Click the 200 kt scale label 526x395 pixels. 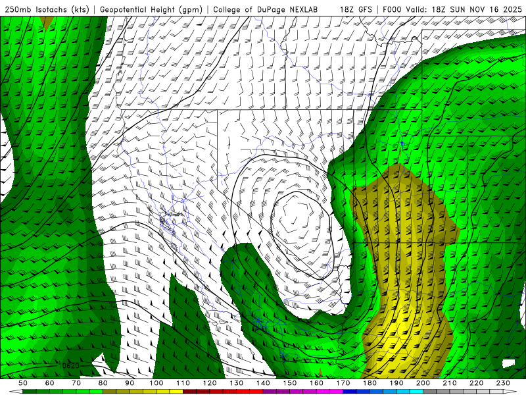[423, 383]
